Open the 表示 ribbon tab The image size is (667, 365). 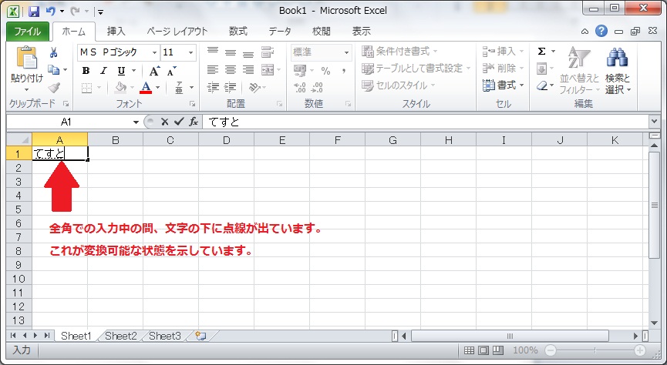click(x=361, y=32)
